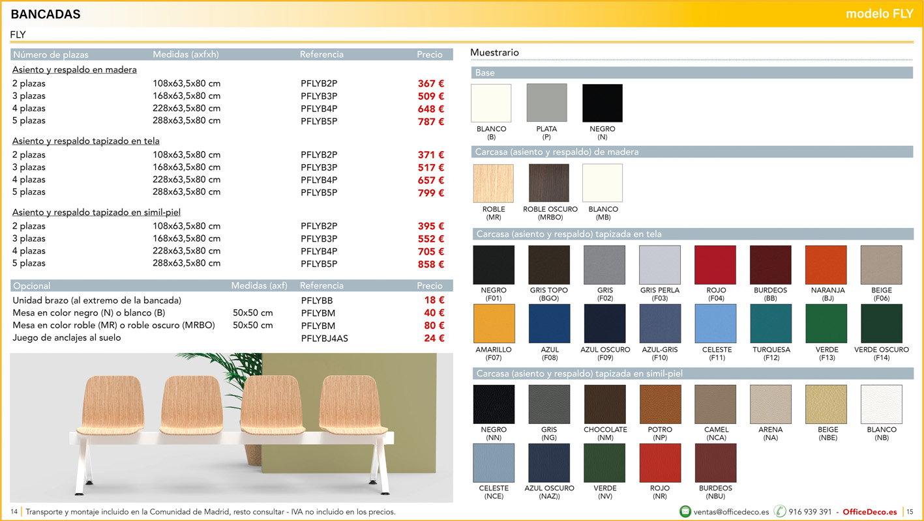Click the 80 € roble table price
This screenshot has width=924, height=521.
tap(434, 325)
